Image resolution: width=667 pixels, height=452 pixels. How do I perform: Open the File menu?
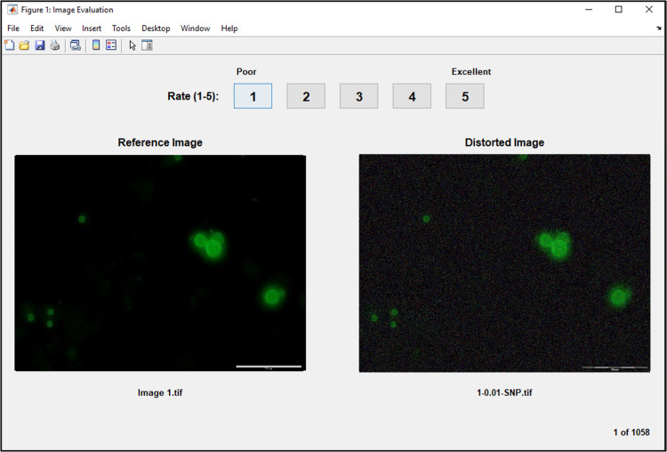13,28
